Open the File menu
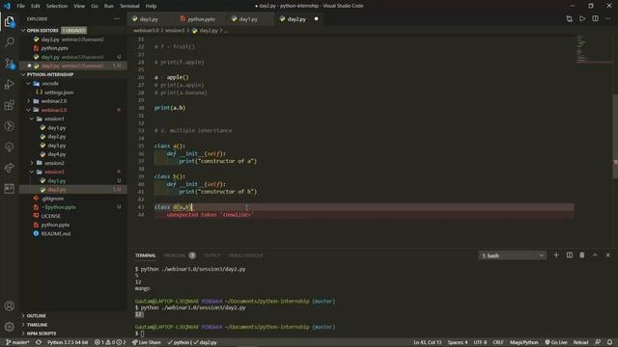Image resolution: width=618 pixels, height=347 pixels. pos(20,6)
